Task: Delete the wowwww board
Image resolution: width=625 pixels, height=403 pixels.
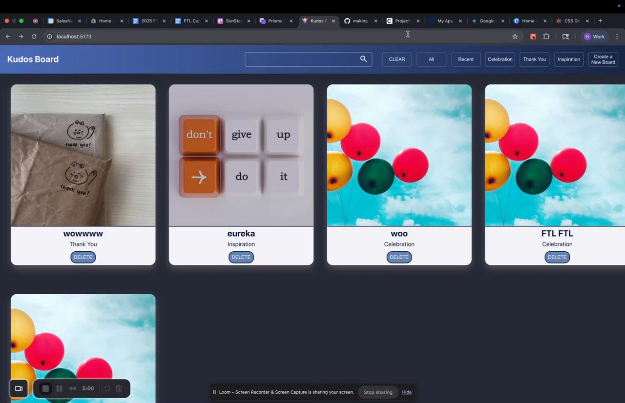Action: [83, 257]
